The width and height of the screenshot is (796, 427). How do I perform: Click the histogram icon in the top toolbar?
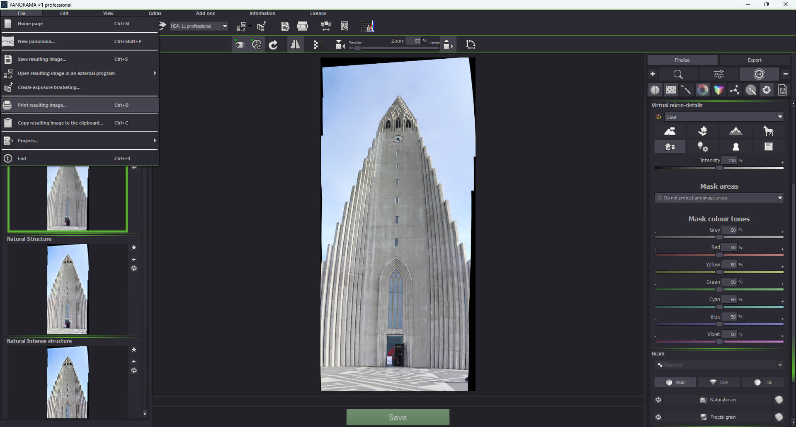pos(368,26)
